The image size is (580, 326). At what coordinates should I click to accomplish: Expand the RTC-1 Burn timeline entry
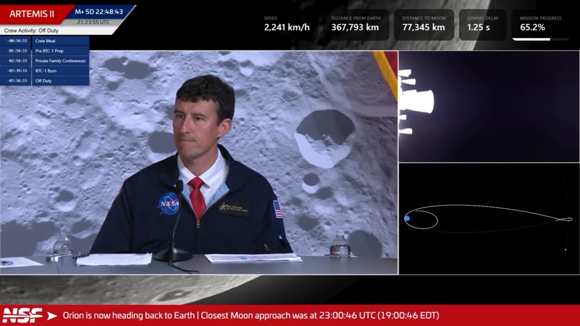click(x=46, y=71)
